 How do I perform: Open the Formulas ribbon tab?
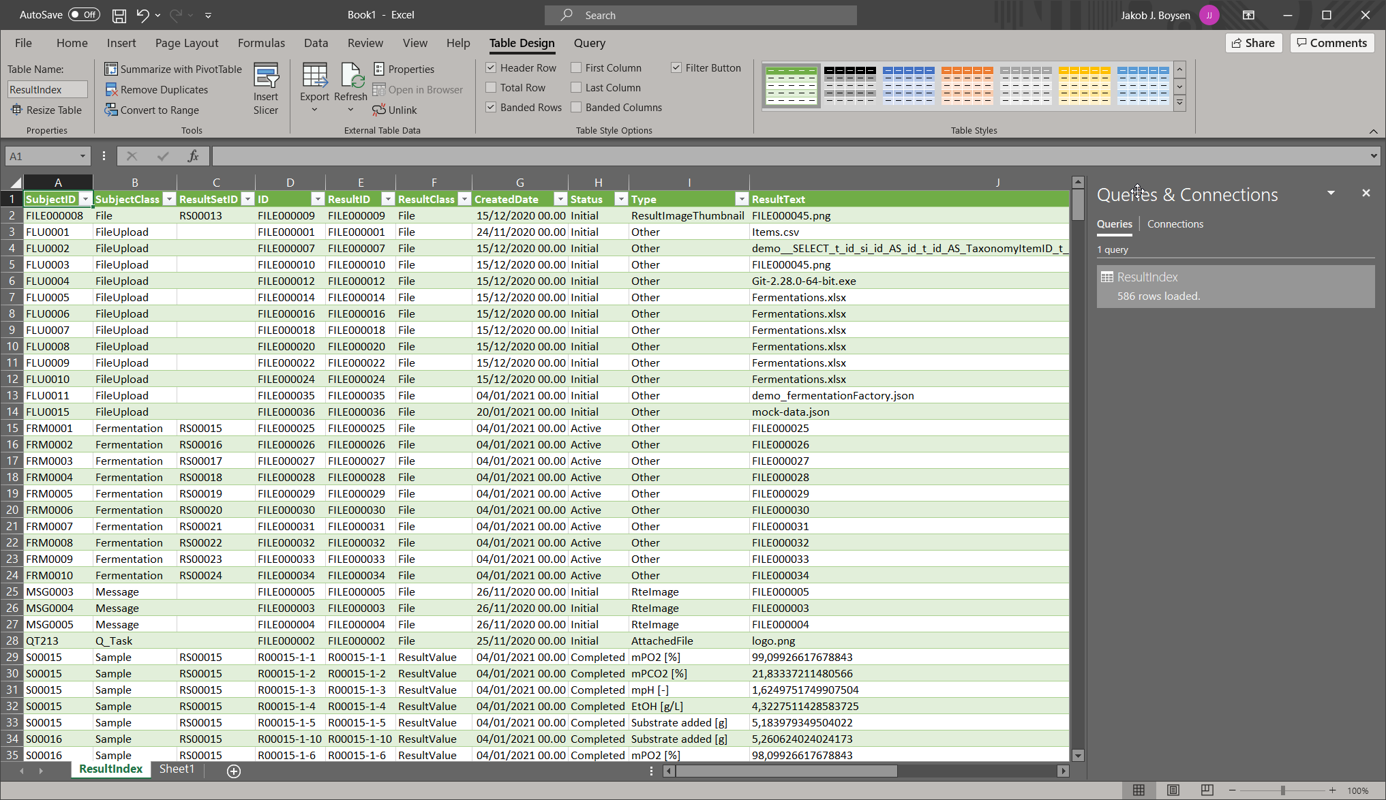[261, 43]
